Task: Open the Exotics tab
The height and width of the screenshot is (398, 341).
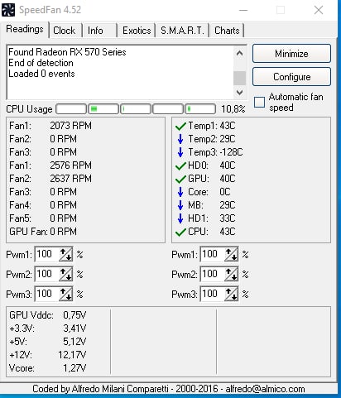Action: pos(137,31)
